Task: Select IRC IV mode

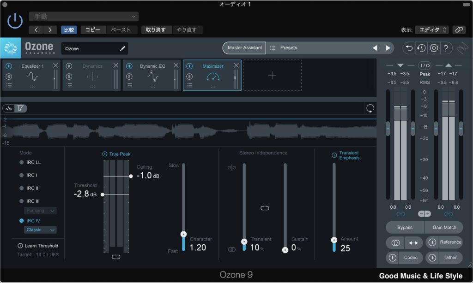Action: (x=30, y=221)
